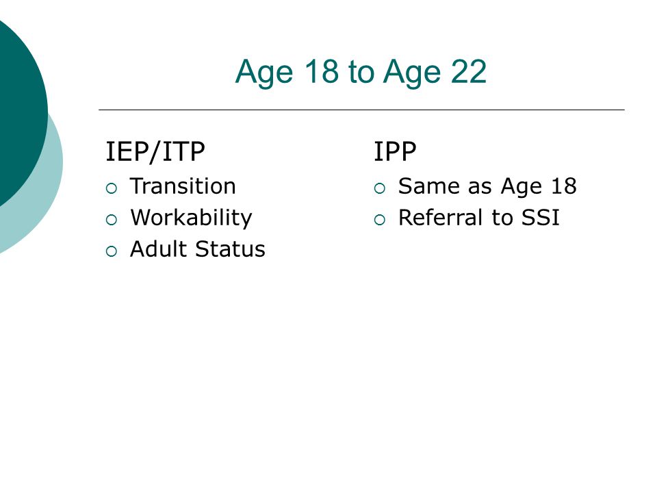Select the IPP heading
Image resolution: width=657 pixels, height=493 pixels.
pyautogui.click(x=395, y=151)
